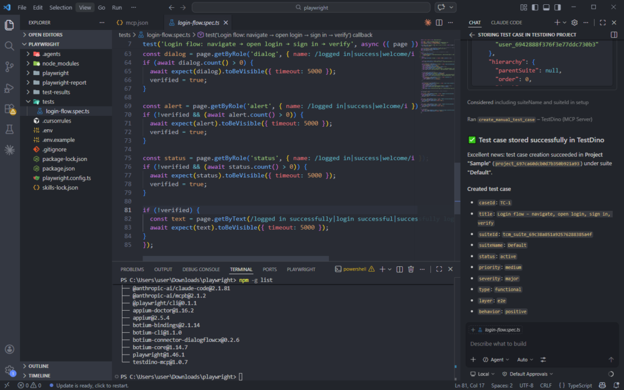Split the editor to the right

coord(439,23)
